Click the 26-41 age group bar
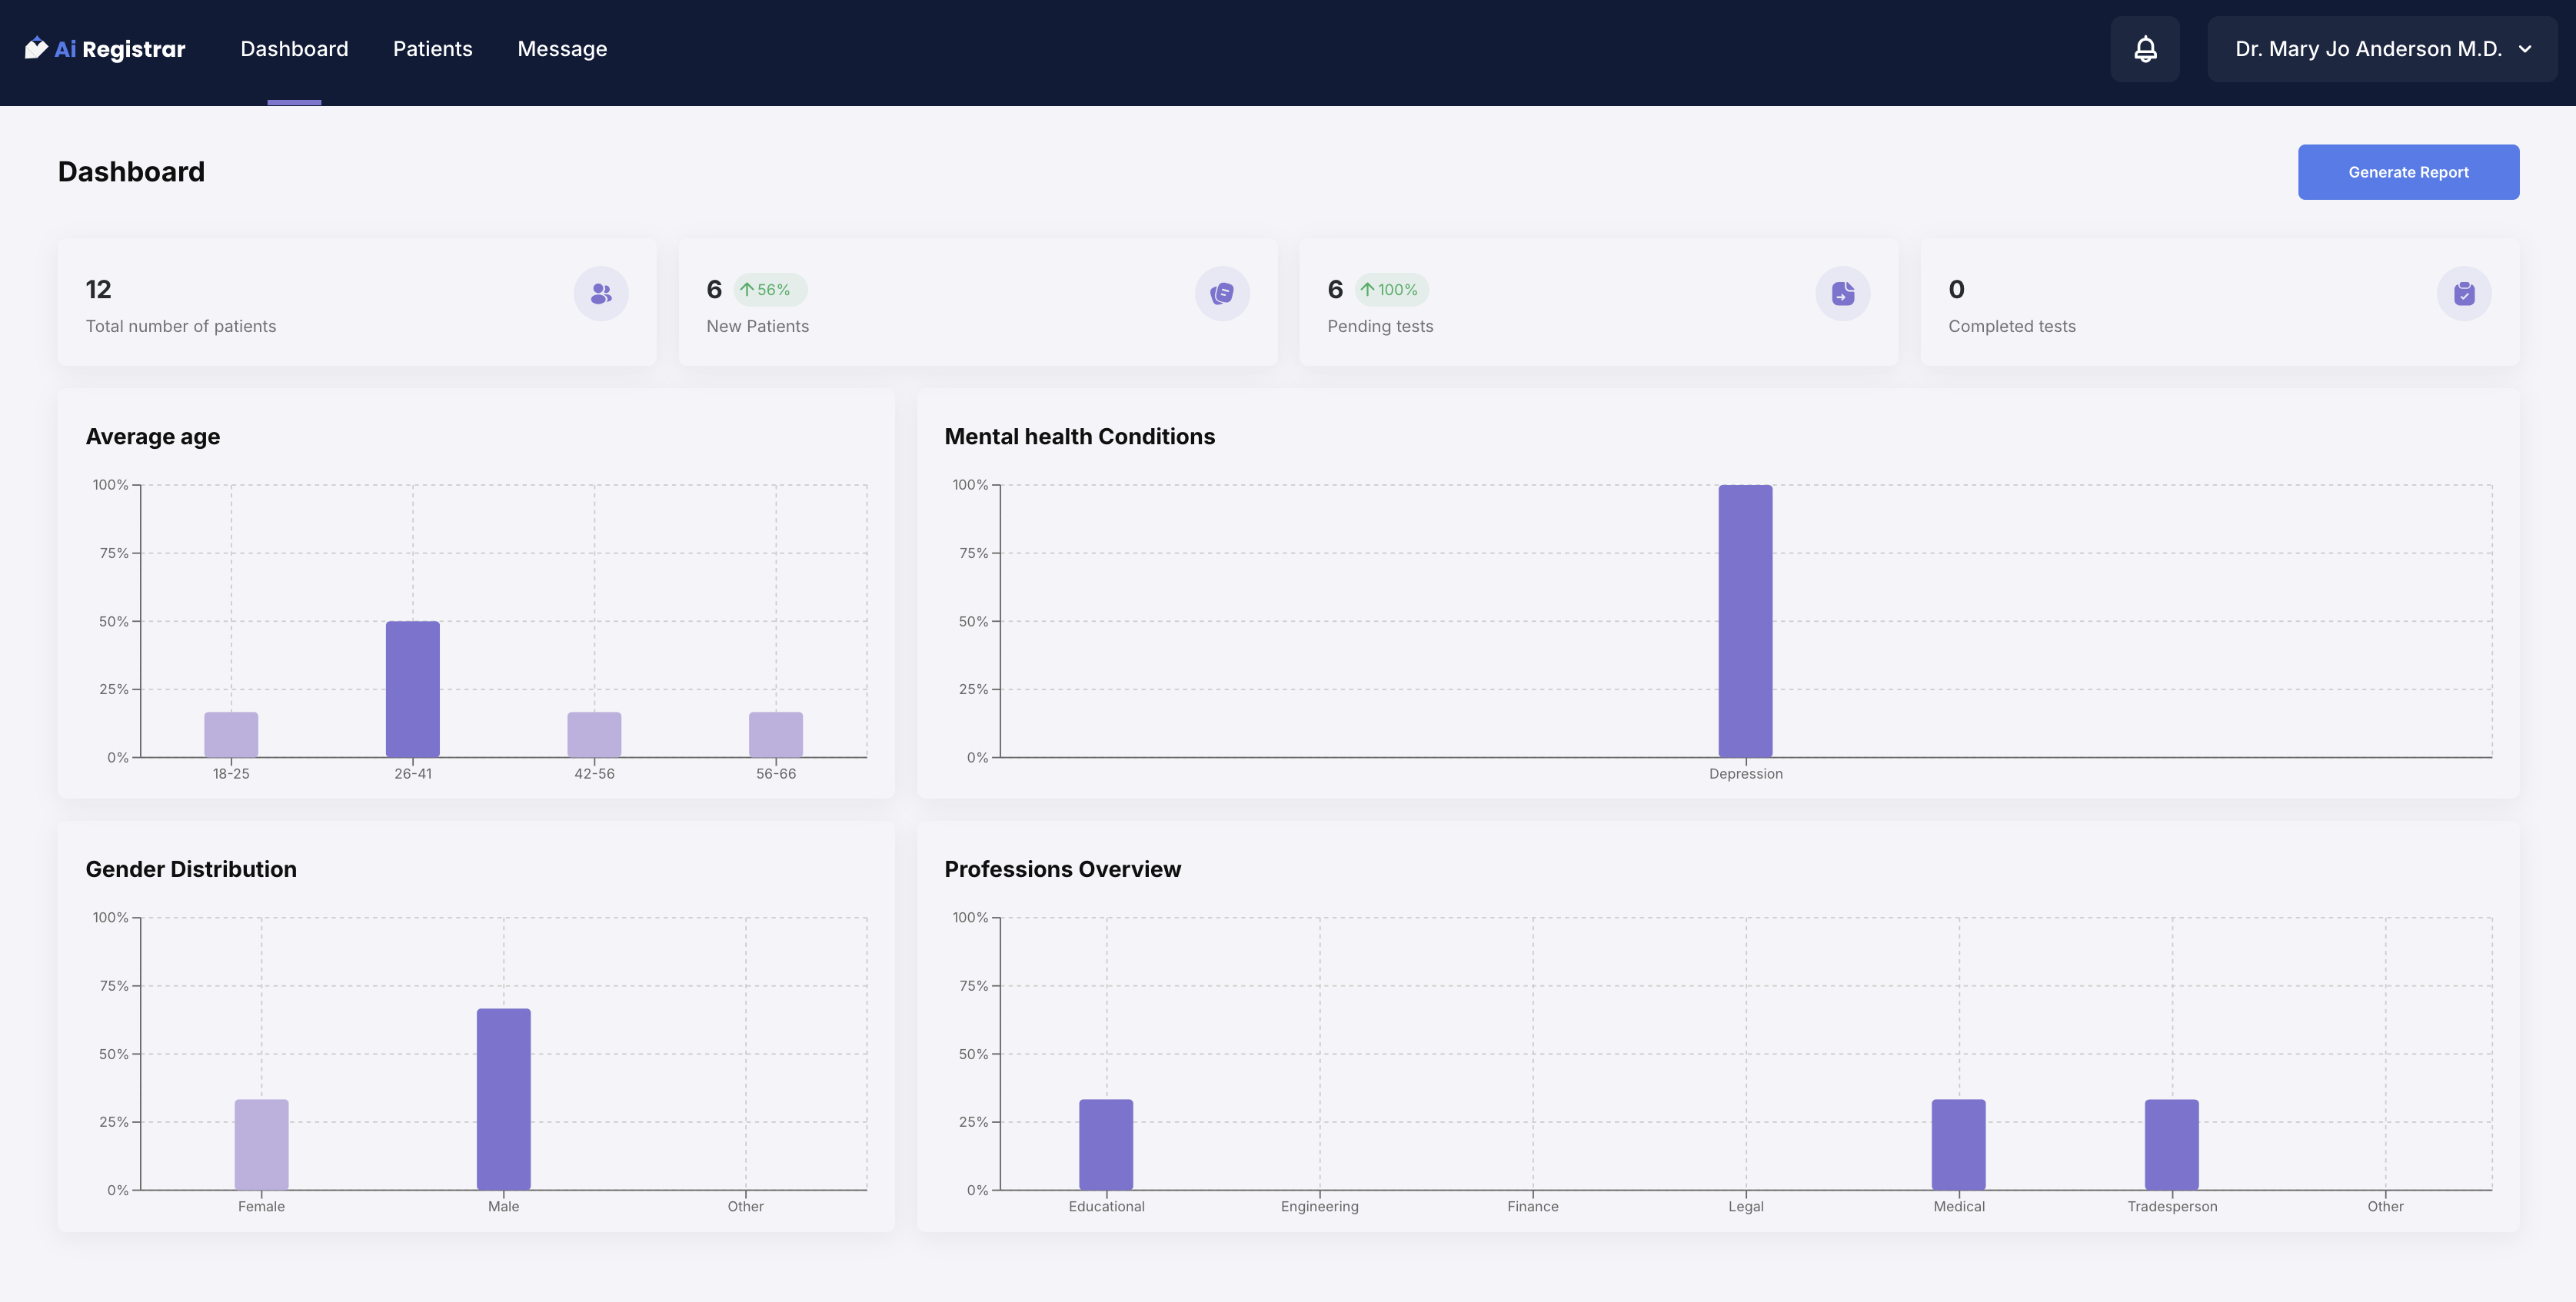The height and width of the screenshot is (1302, 2576). pos(413,689)
